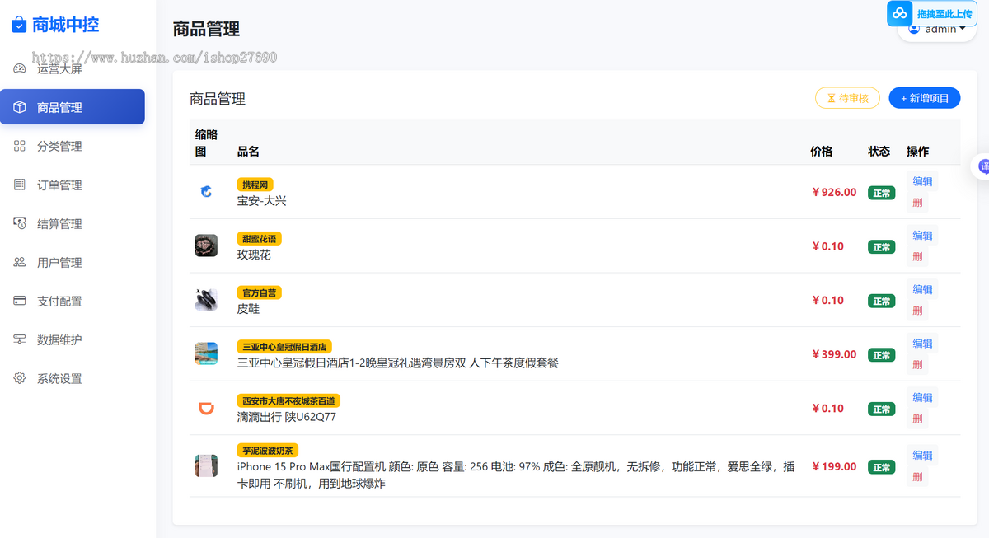Image resolution: width=989 pixels, height=538 pixels.
Task: Click the 运营大屏 dashboard gauge icon
Action: click(x=20, y=68)
